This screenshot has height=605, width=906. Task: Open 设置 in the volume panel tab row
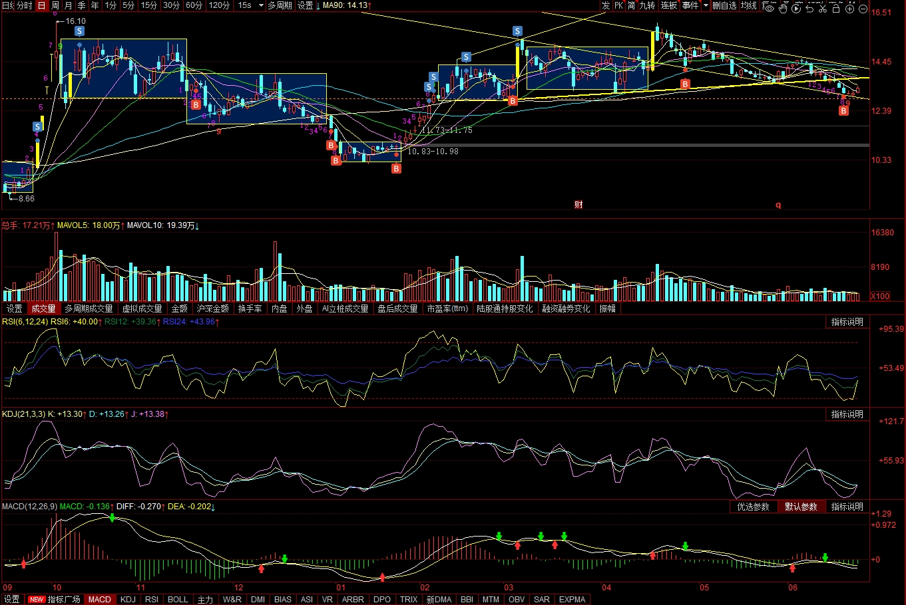coord(14,308)
